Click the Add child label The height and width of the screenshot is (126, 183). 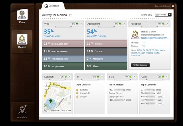pyautogui.click(x=22, y=117)
